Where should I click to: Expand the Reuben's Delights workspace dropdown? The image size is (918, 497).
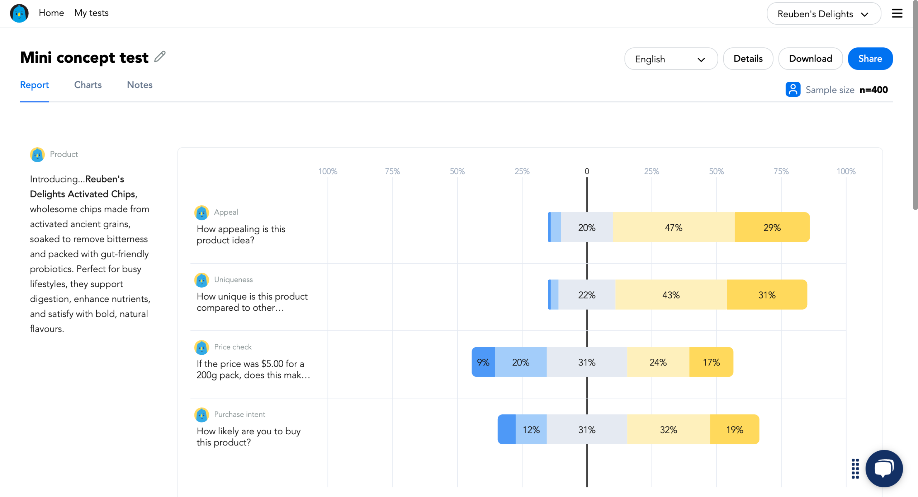coord(823,14)
